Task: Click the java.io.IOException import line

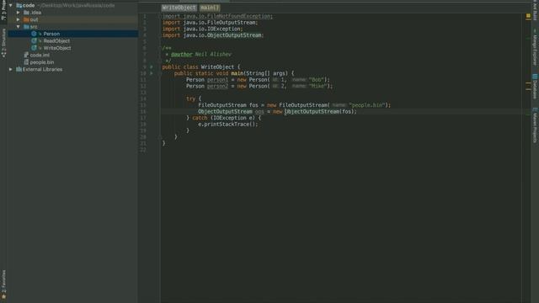Action: click(x=202, y=29)
